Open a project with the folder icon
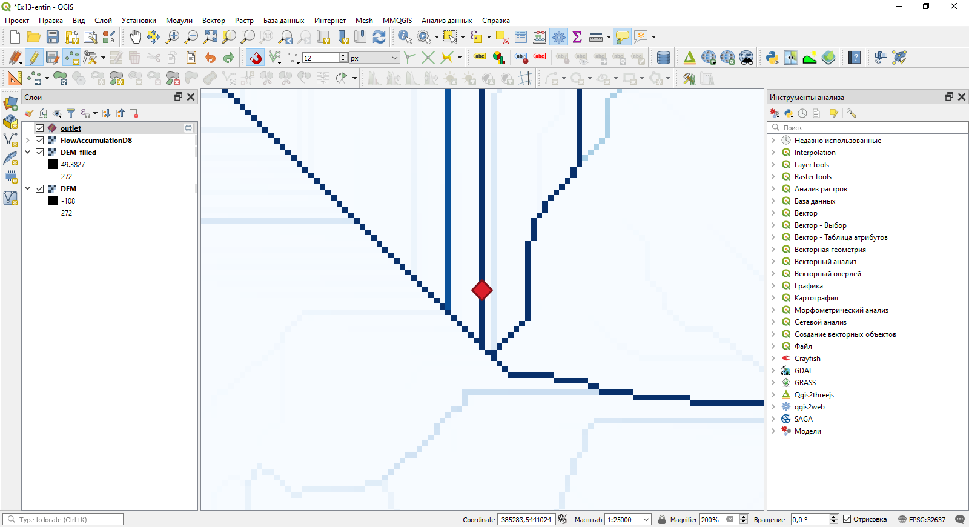This screenshot has width=969, height=527. click(x=34, y=37)
